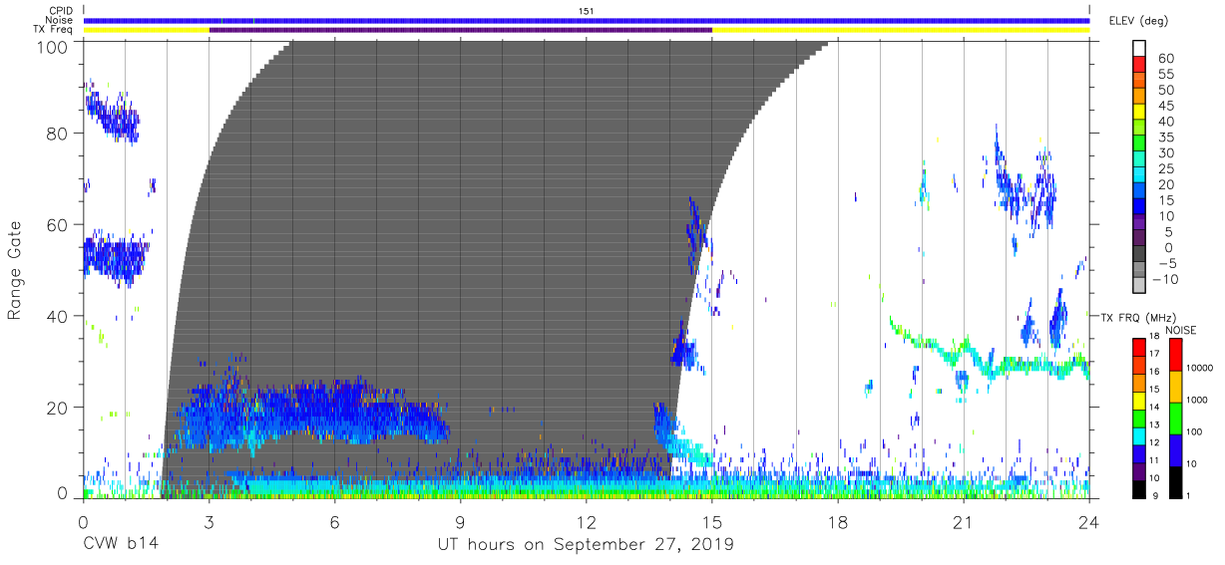This screenshot has height=565, width=1225.
Task: Click the Range Gate axis tick 40
Action: pos(58,316)
